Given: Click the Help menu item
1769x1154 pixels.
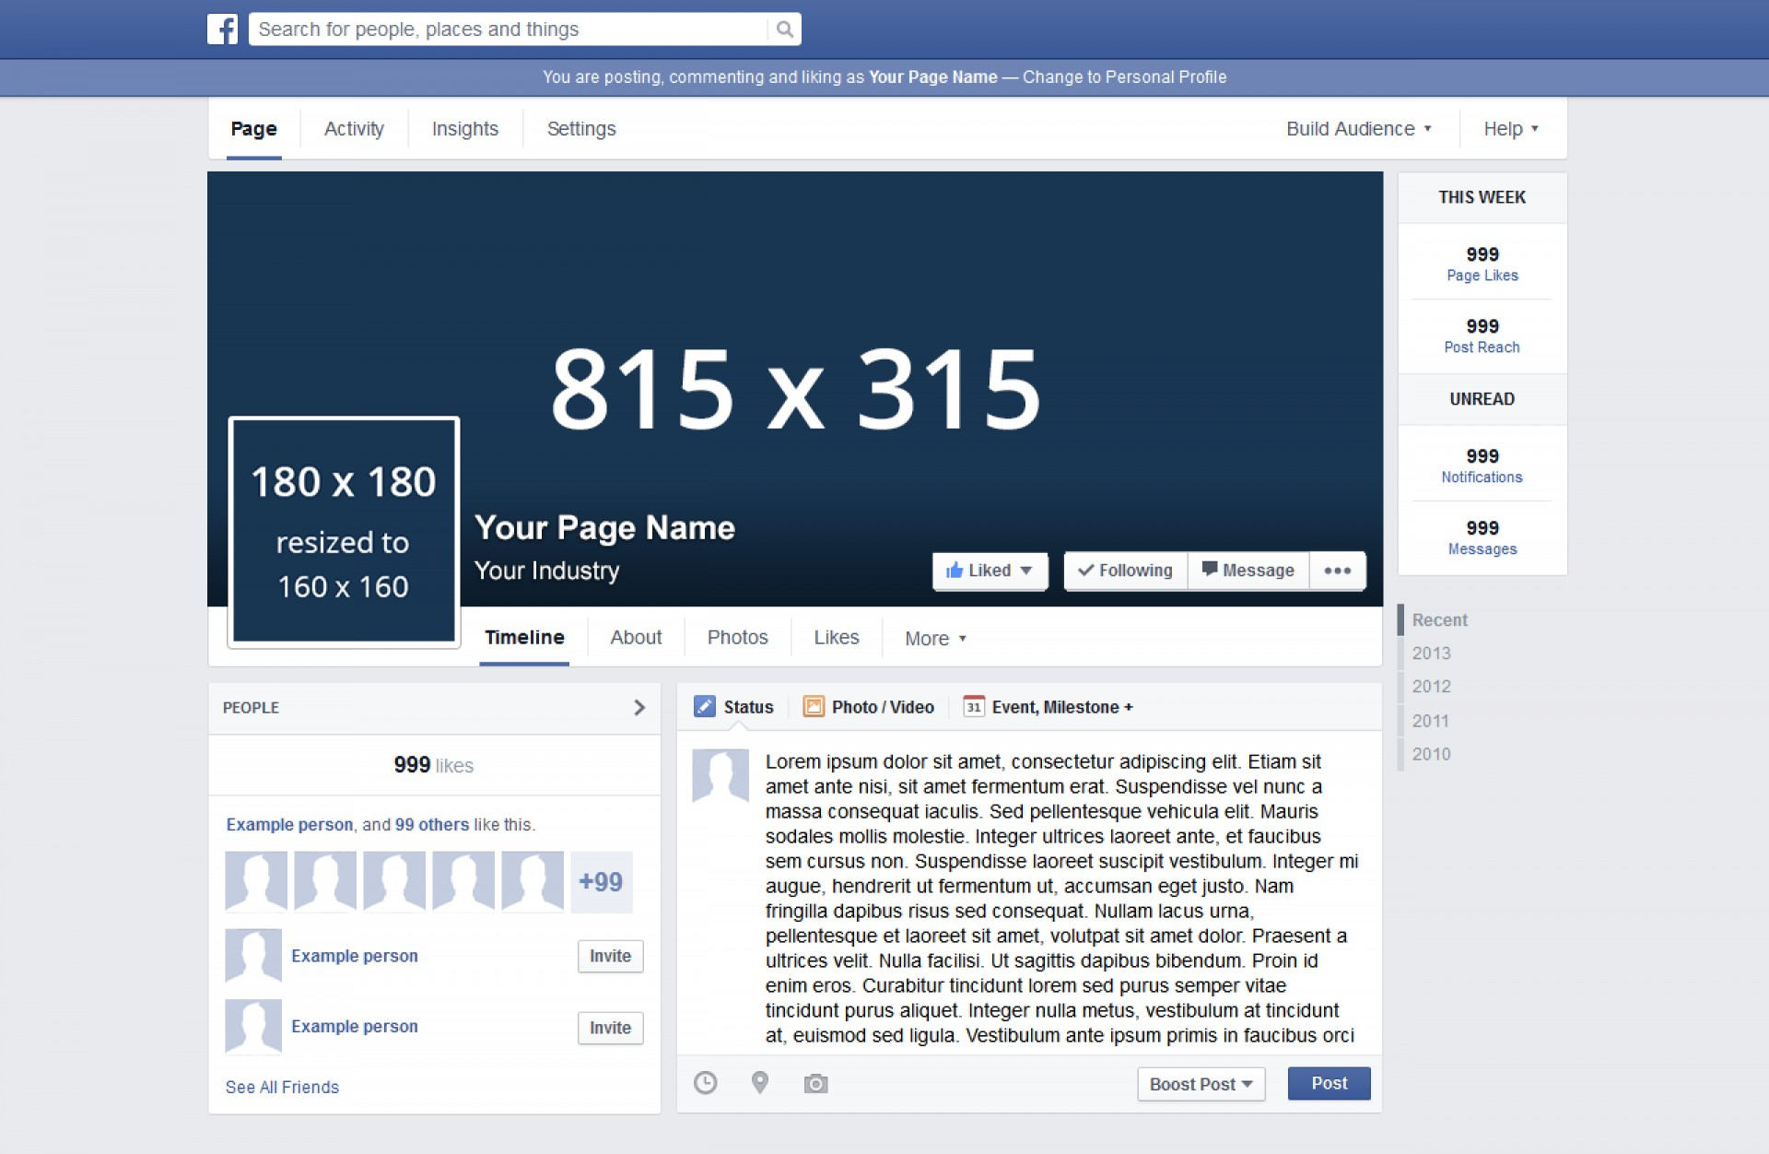Looking at the screenshot, I should pyautogui.click(x=1511, y=129).
